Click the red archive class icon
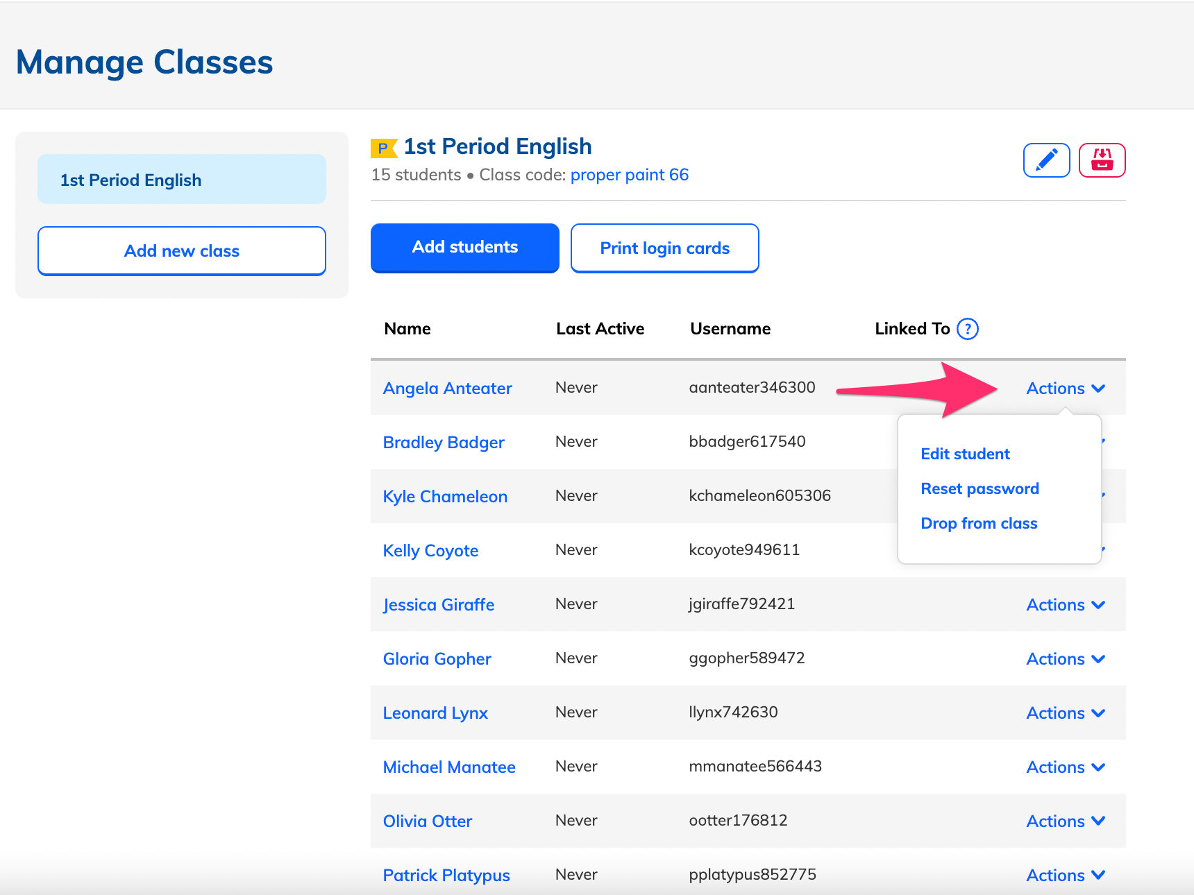This screenshot has width=1194, height=895. [1102, 160]
